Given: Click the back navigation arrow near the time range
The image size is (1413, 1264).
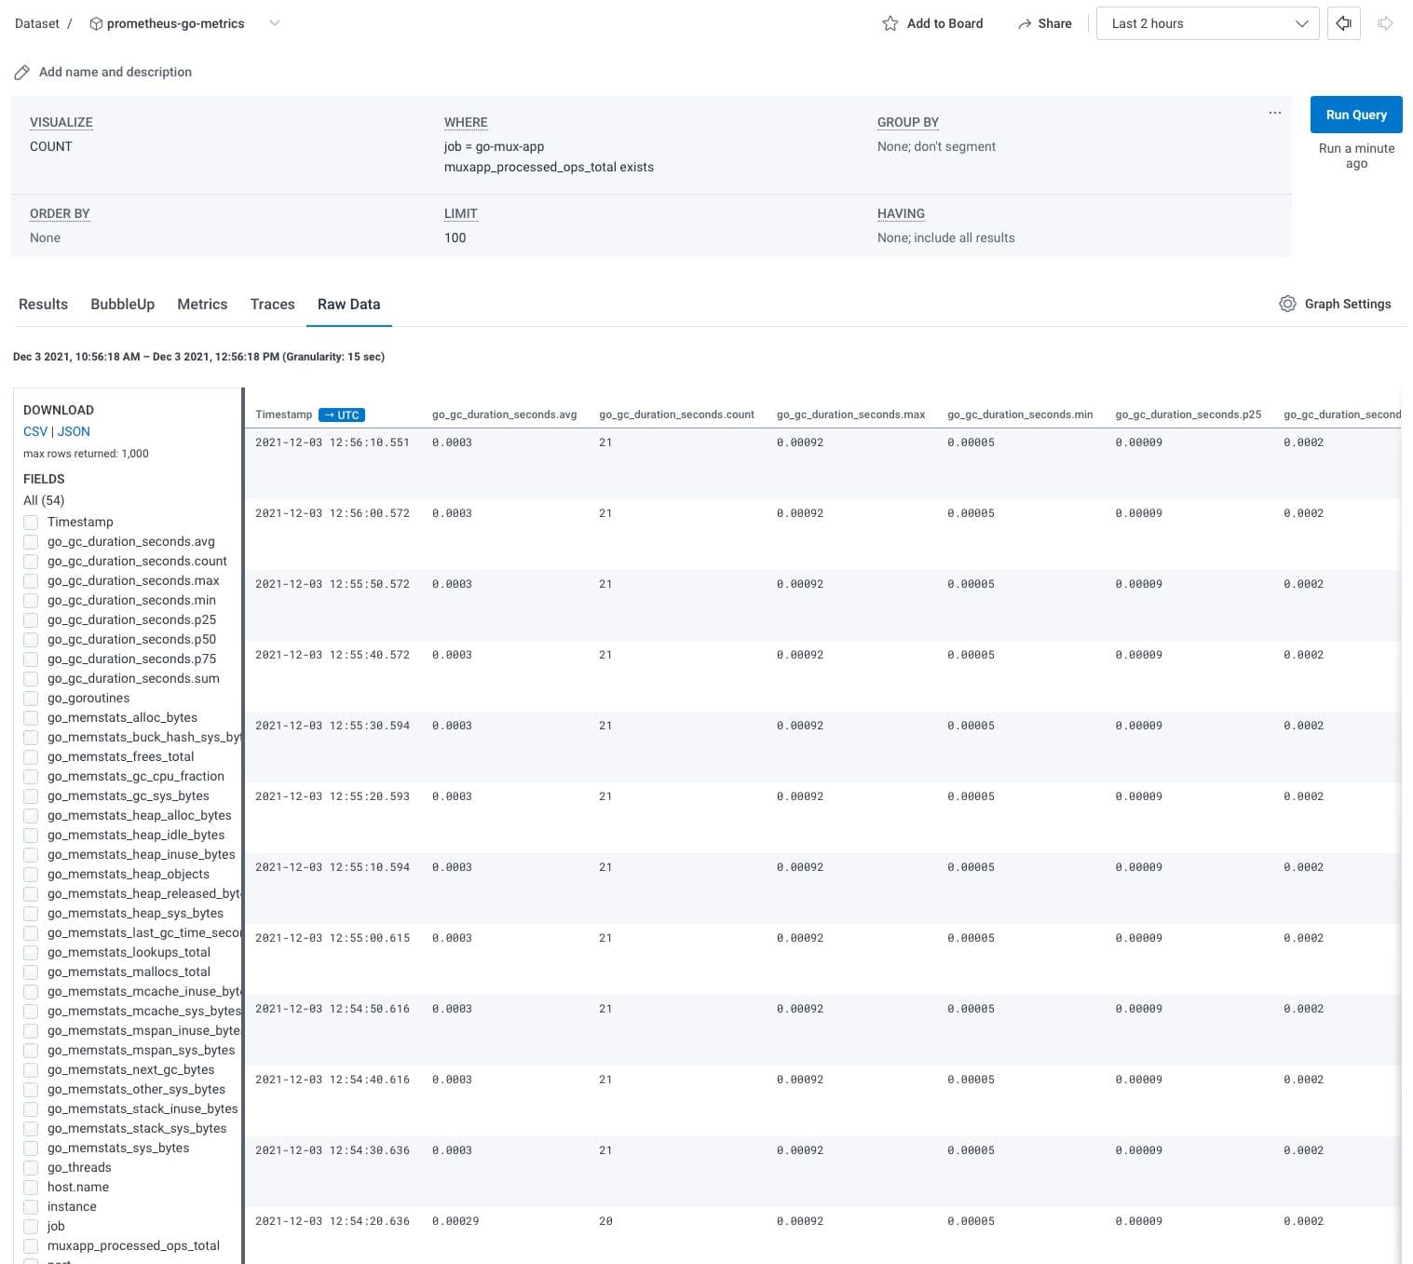Looking at the screenshot, I should click(x=1343, y=23).
